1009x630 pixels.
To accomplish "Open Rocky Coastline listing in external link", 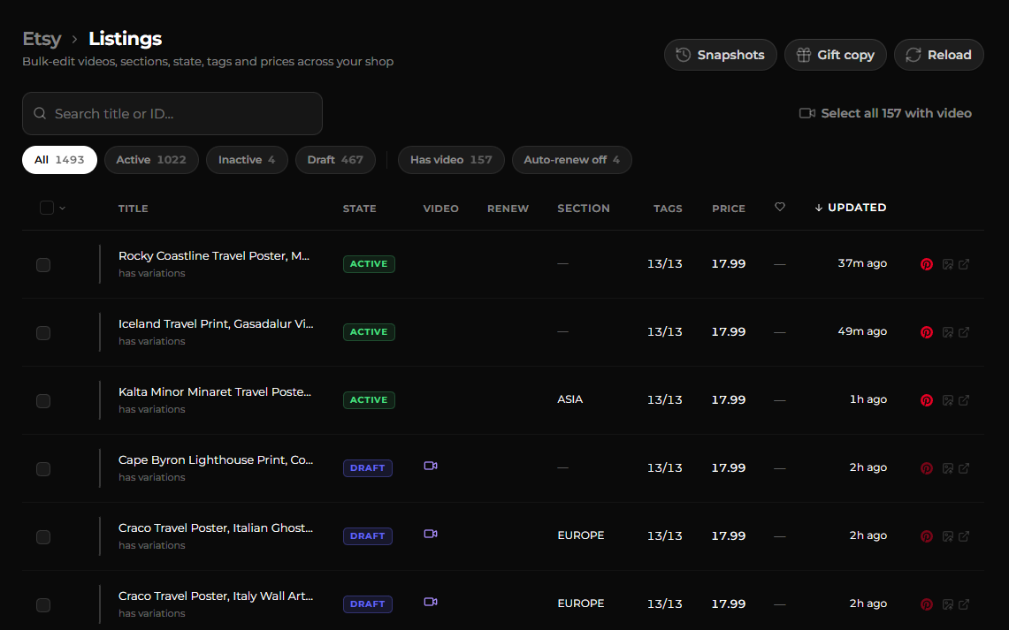I will 964,264.
